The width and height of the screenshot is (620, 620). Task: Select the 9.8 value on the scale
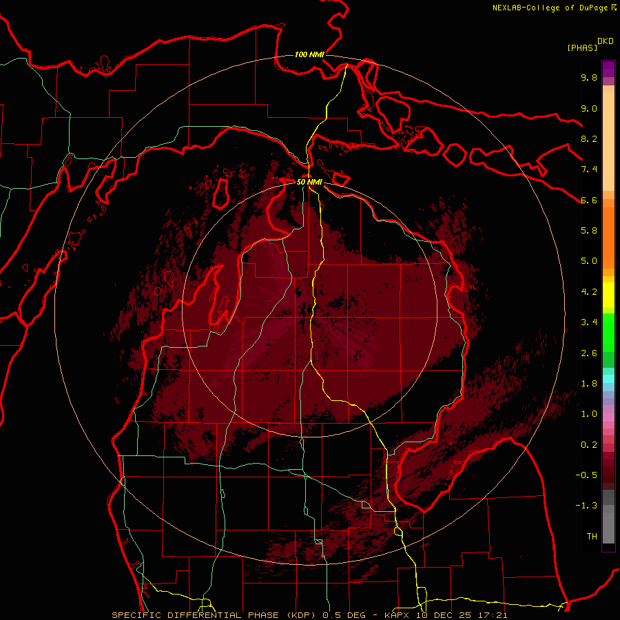tap(589, 77)
